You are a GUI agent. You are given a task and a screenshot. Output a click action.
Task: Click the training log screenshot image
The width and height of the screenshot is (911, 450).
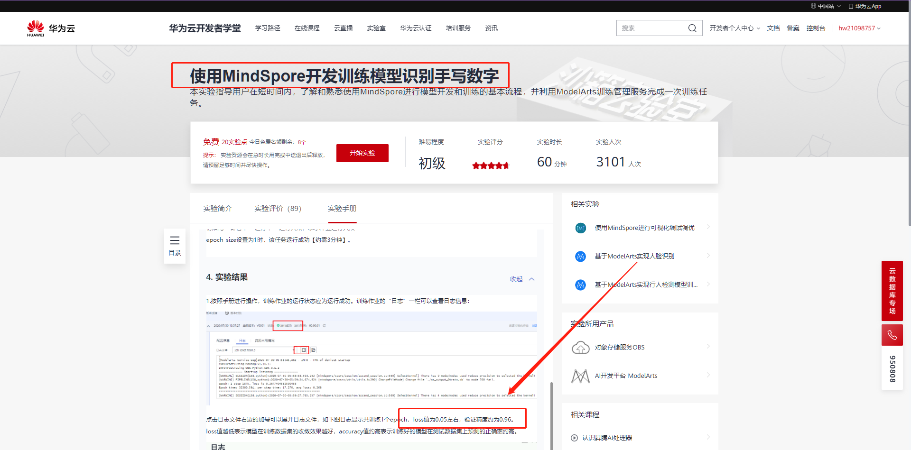tap(372, 358)
